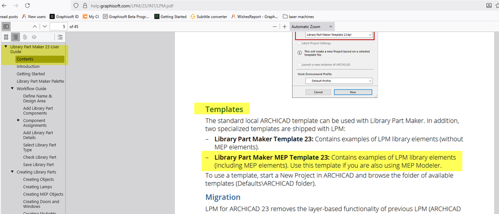Collapse the Workflow Guide outline section

[12, 88]
